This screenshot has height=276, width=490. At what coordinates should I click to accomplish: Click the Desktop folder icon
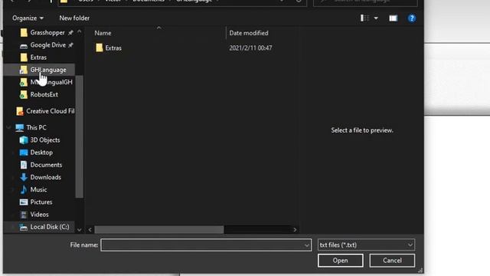pos(24,153)
